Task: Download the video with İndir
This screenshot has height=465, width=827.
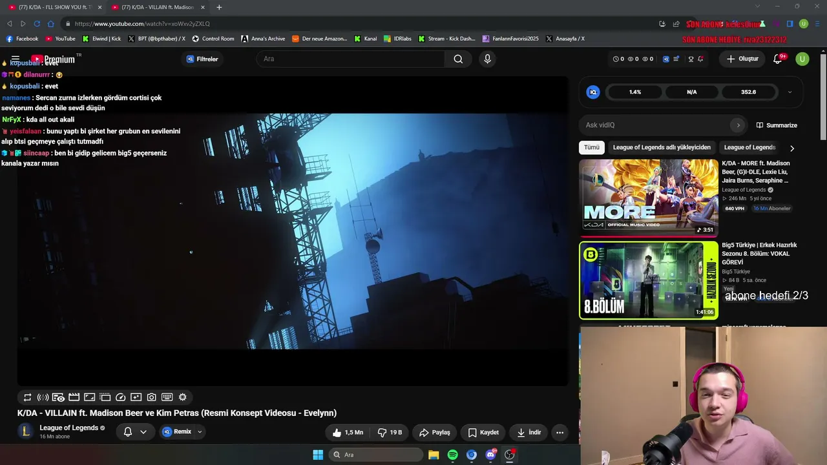Action: pos(529,432)
